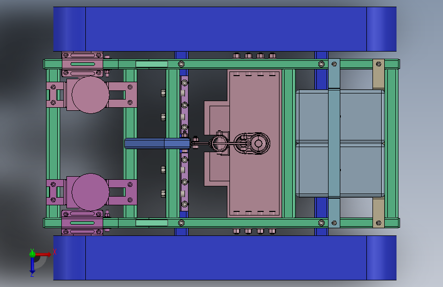Image resolution: width=443 pixels, height=287 pixels.
Task: Select the lower pink round motor
Action: [90, 192]
